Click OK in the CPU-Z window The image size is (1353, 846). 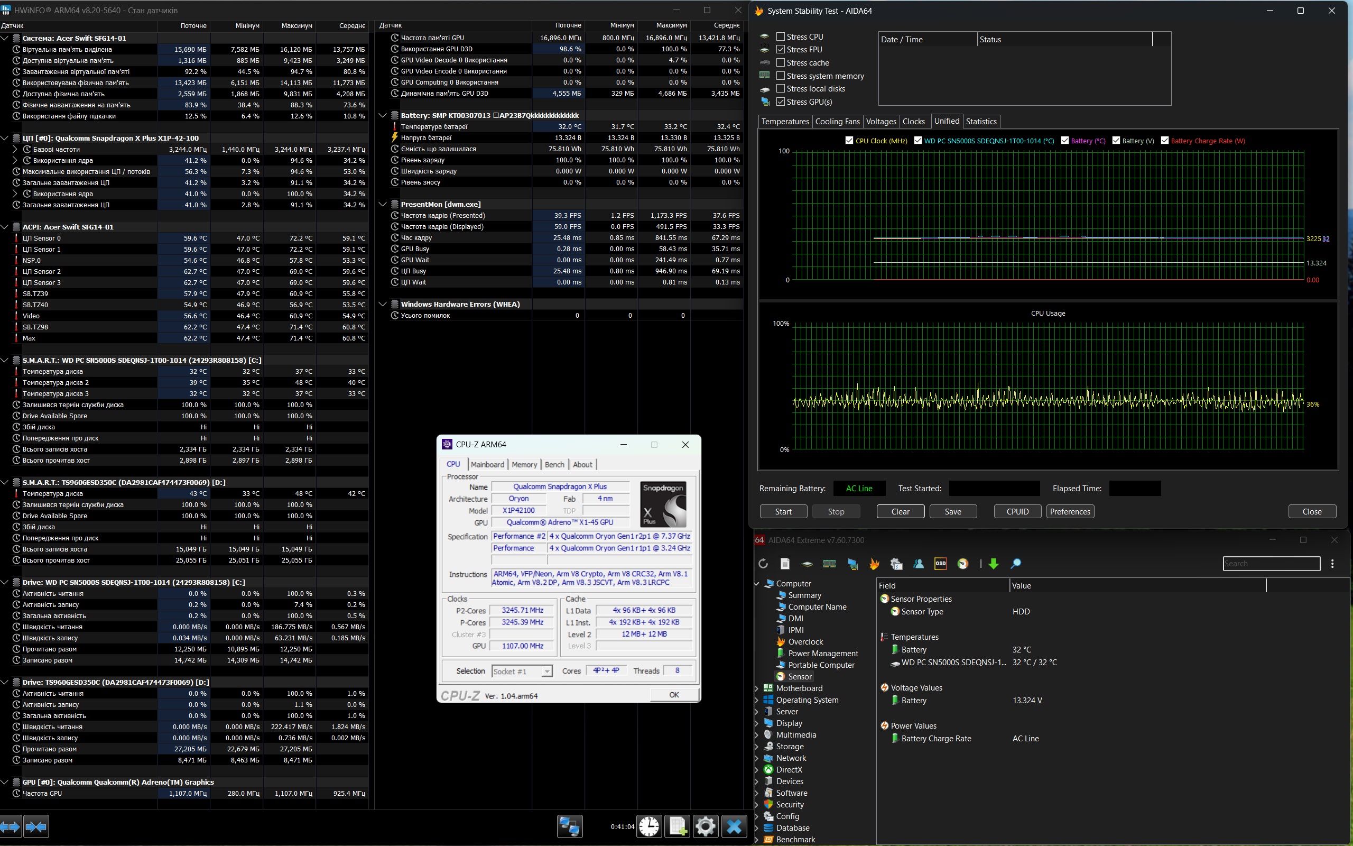[674, 695]
